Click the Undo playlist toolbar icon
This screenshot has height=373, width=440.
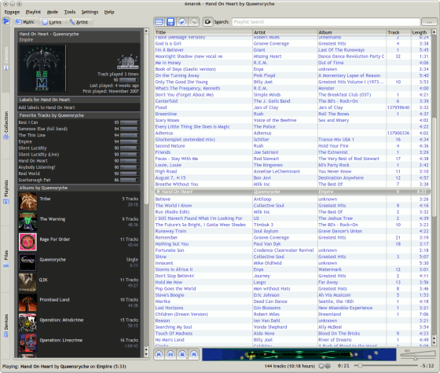click(x=182, y=22)
